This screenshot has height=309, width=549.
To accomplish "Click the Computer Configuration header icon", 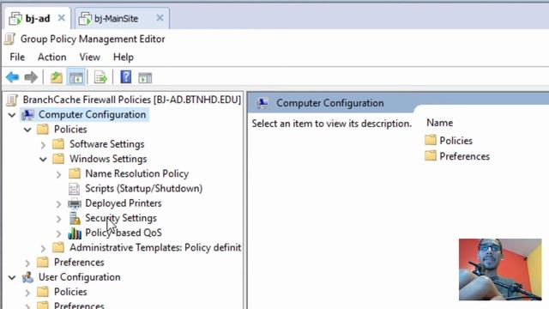I will click(262, 103).
